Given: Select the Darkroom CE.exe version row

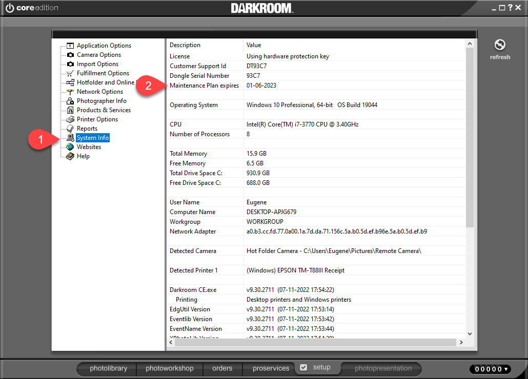Looking at the screenshot, I should 316,290.
